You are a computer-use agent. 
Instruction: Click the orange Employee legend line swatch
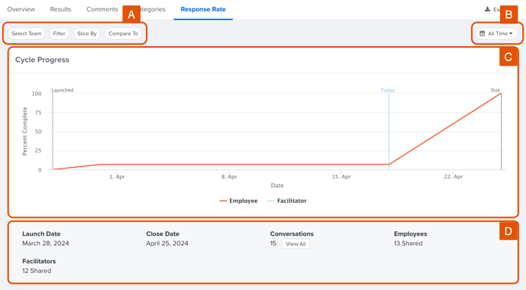pyautogui.click(x=223, y=201)
